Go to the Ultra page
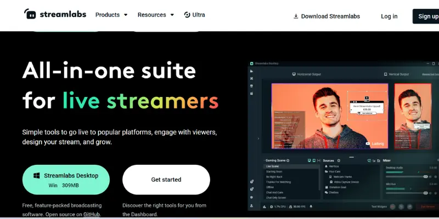 point(194,15)
